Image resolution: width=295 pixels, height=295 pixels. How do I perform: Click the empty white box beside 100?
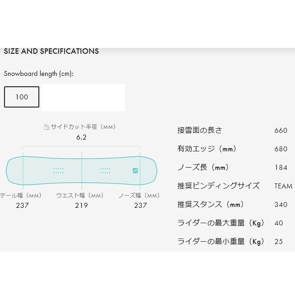[83, 97]
